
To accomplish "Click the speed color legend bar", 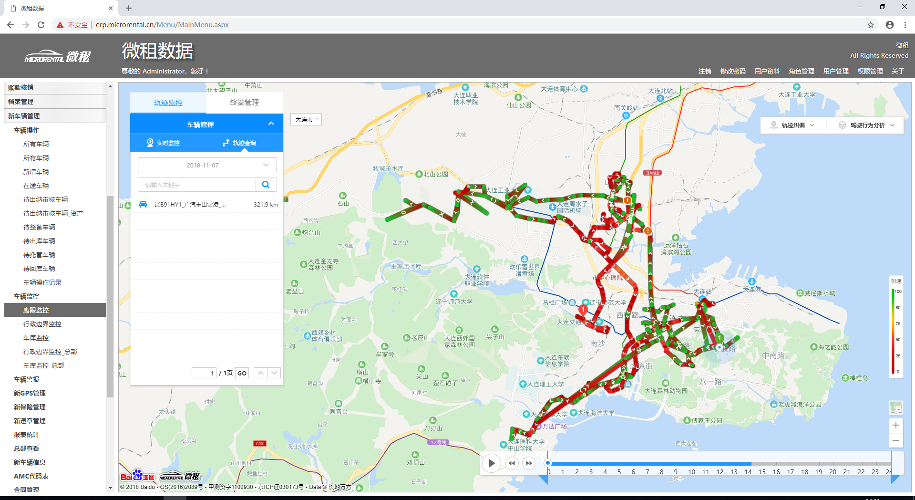I will [893, 331].
